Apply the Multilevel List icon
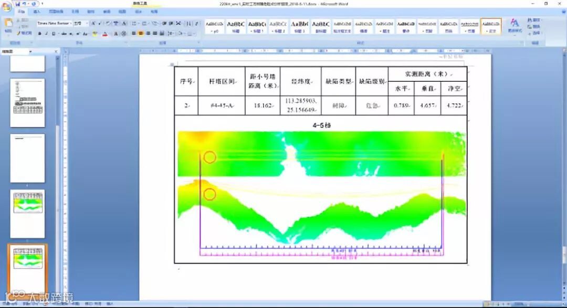The height and width of the screenshot is (308, 567). pyautogui.click(x=154, y=23)
